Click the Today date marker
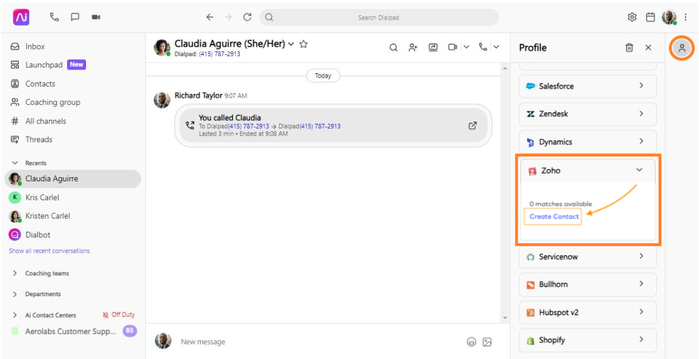 point(323,76)
